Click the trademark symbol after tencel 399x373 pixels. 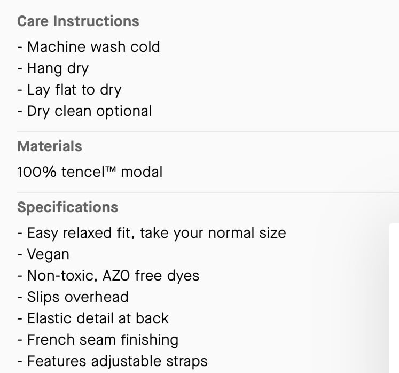[x=111, y=169]
